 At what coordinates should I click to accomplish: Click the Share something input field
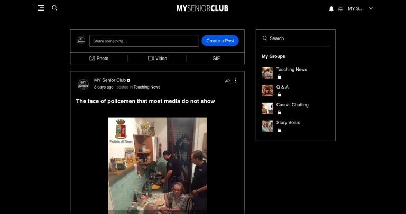(x=144, y=41)
